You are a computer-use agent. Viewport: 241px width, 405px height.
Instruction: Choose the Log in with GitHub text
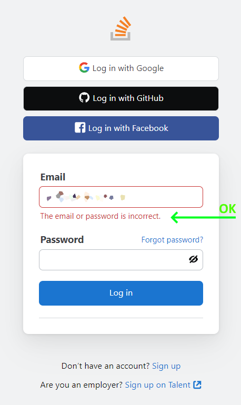click(128, 98)
